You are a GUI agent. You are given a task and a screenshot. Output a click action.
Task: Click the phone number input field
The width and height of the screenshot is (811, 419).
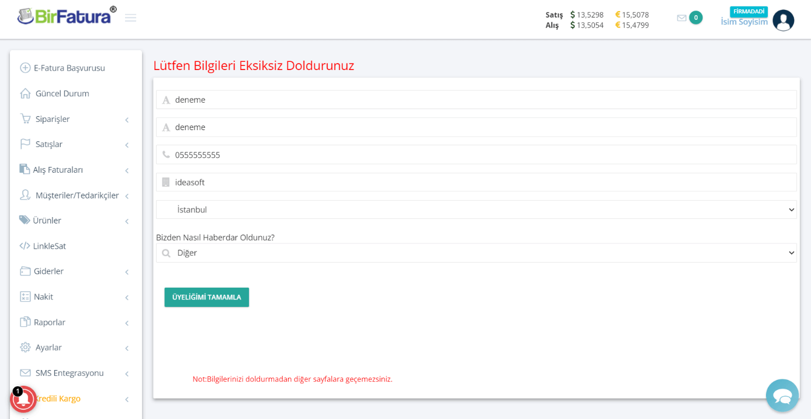click(476, 155)
